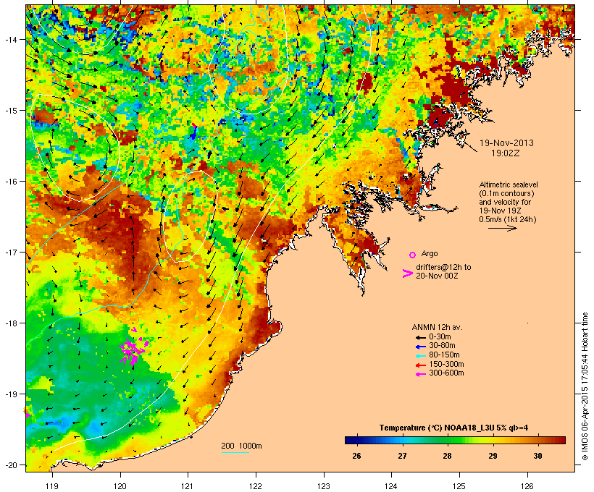Click the '150-300m' depth label
Image resolution: width=594 pixels, height=492 pixels.
[446, 364]
